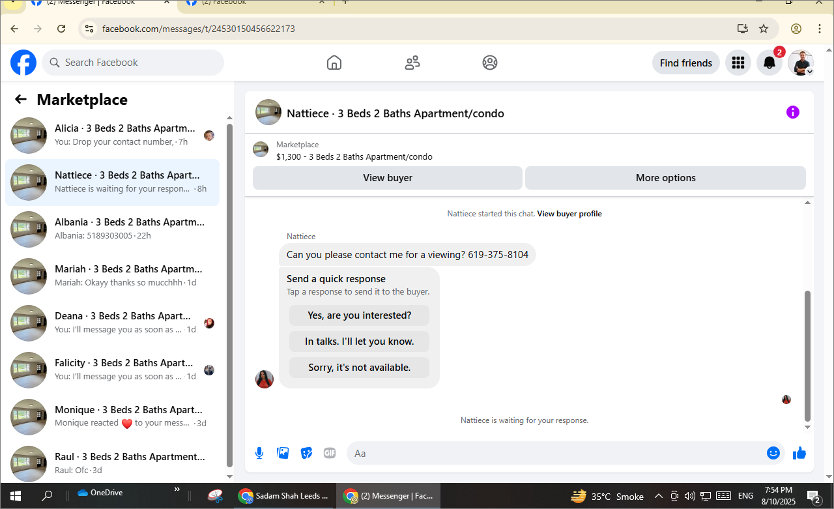Click the listing thumbnail in chat header

click(x=268, y=112)
